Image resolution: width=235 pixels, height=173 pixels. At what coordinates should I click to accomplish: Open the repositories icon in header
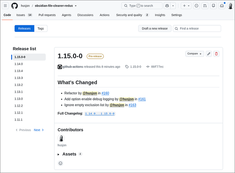point(213,6)
